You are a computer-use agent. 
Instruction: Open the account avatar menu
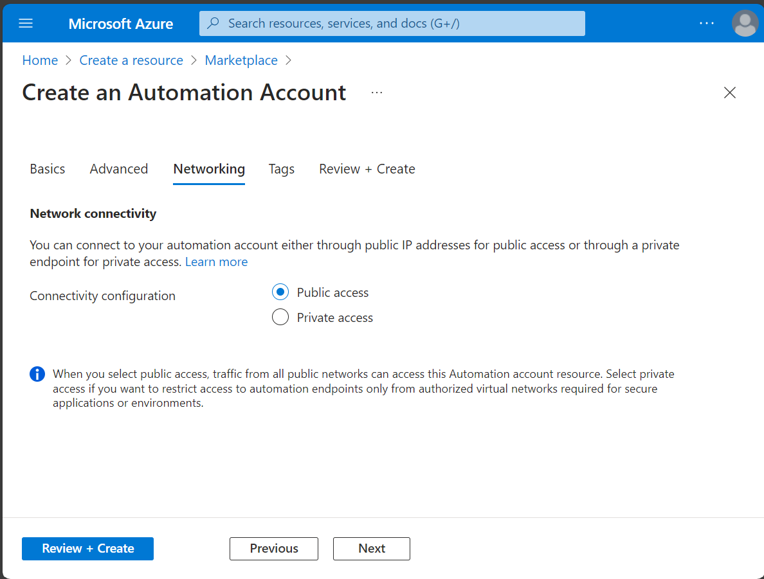tap(744, 23)
